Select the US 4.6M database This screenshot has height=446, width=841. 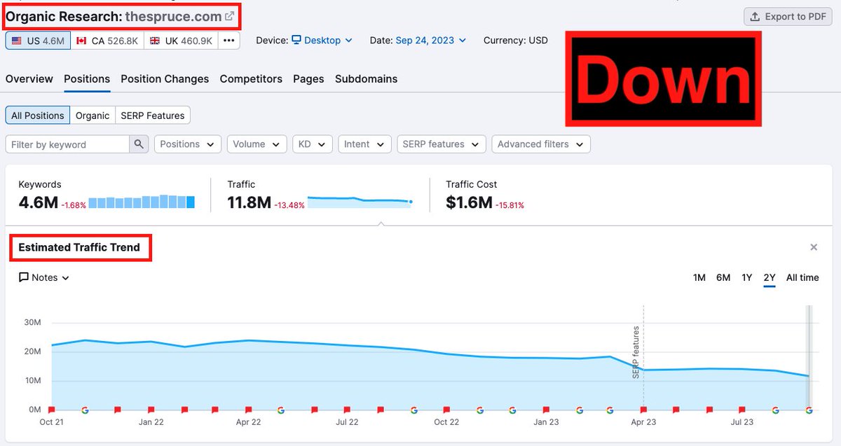coord(38,41)
